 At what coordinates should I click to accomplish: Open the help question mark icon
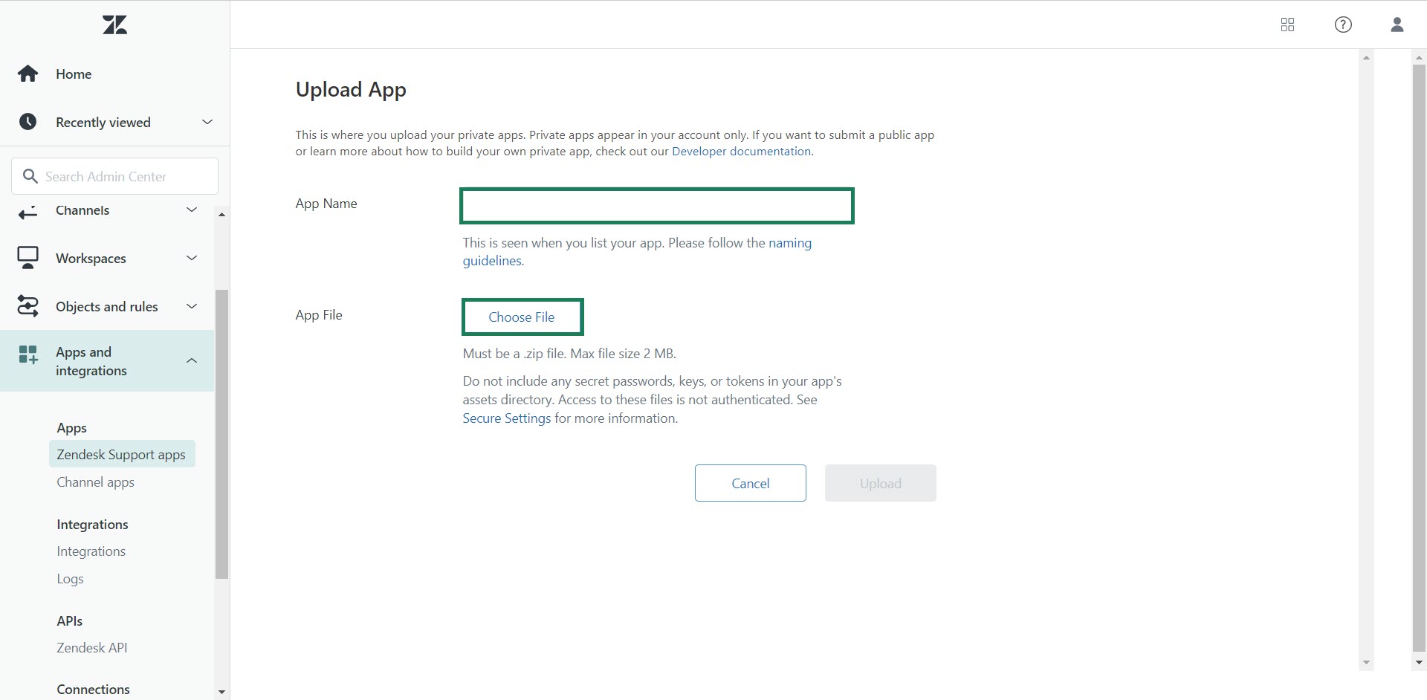click(x=1343, y=25)
